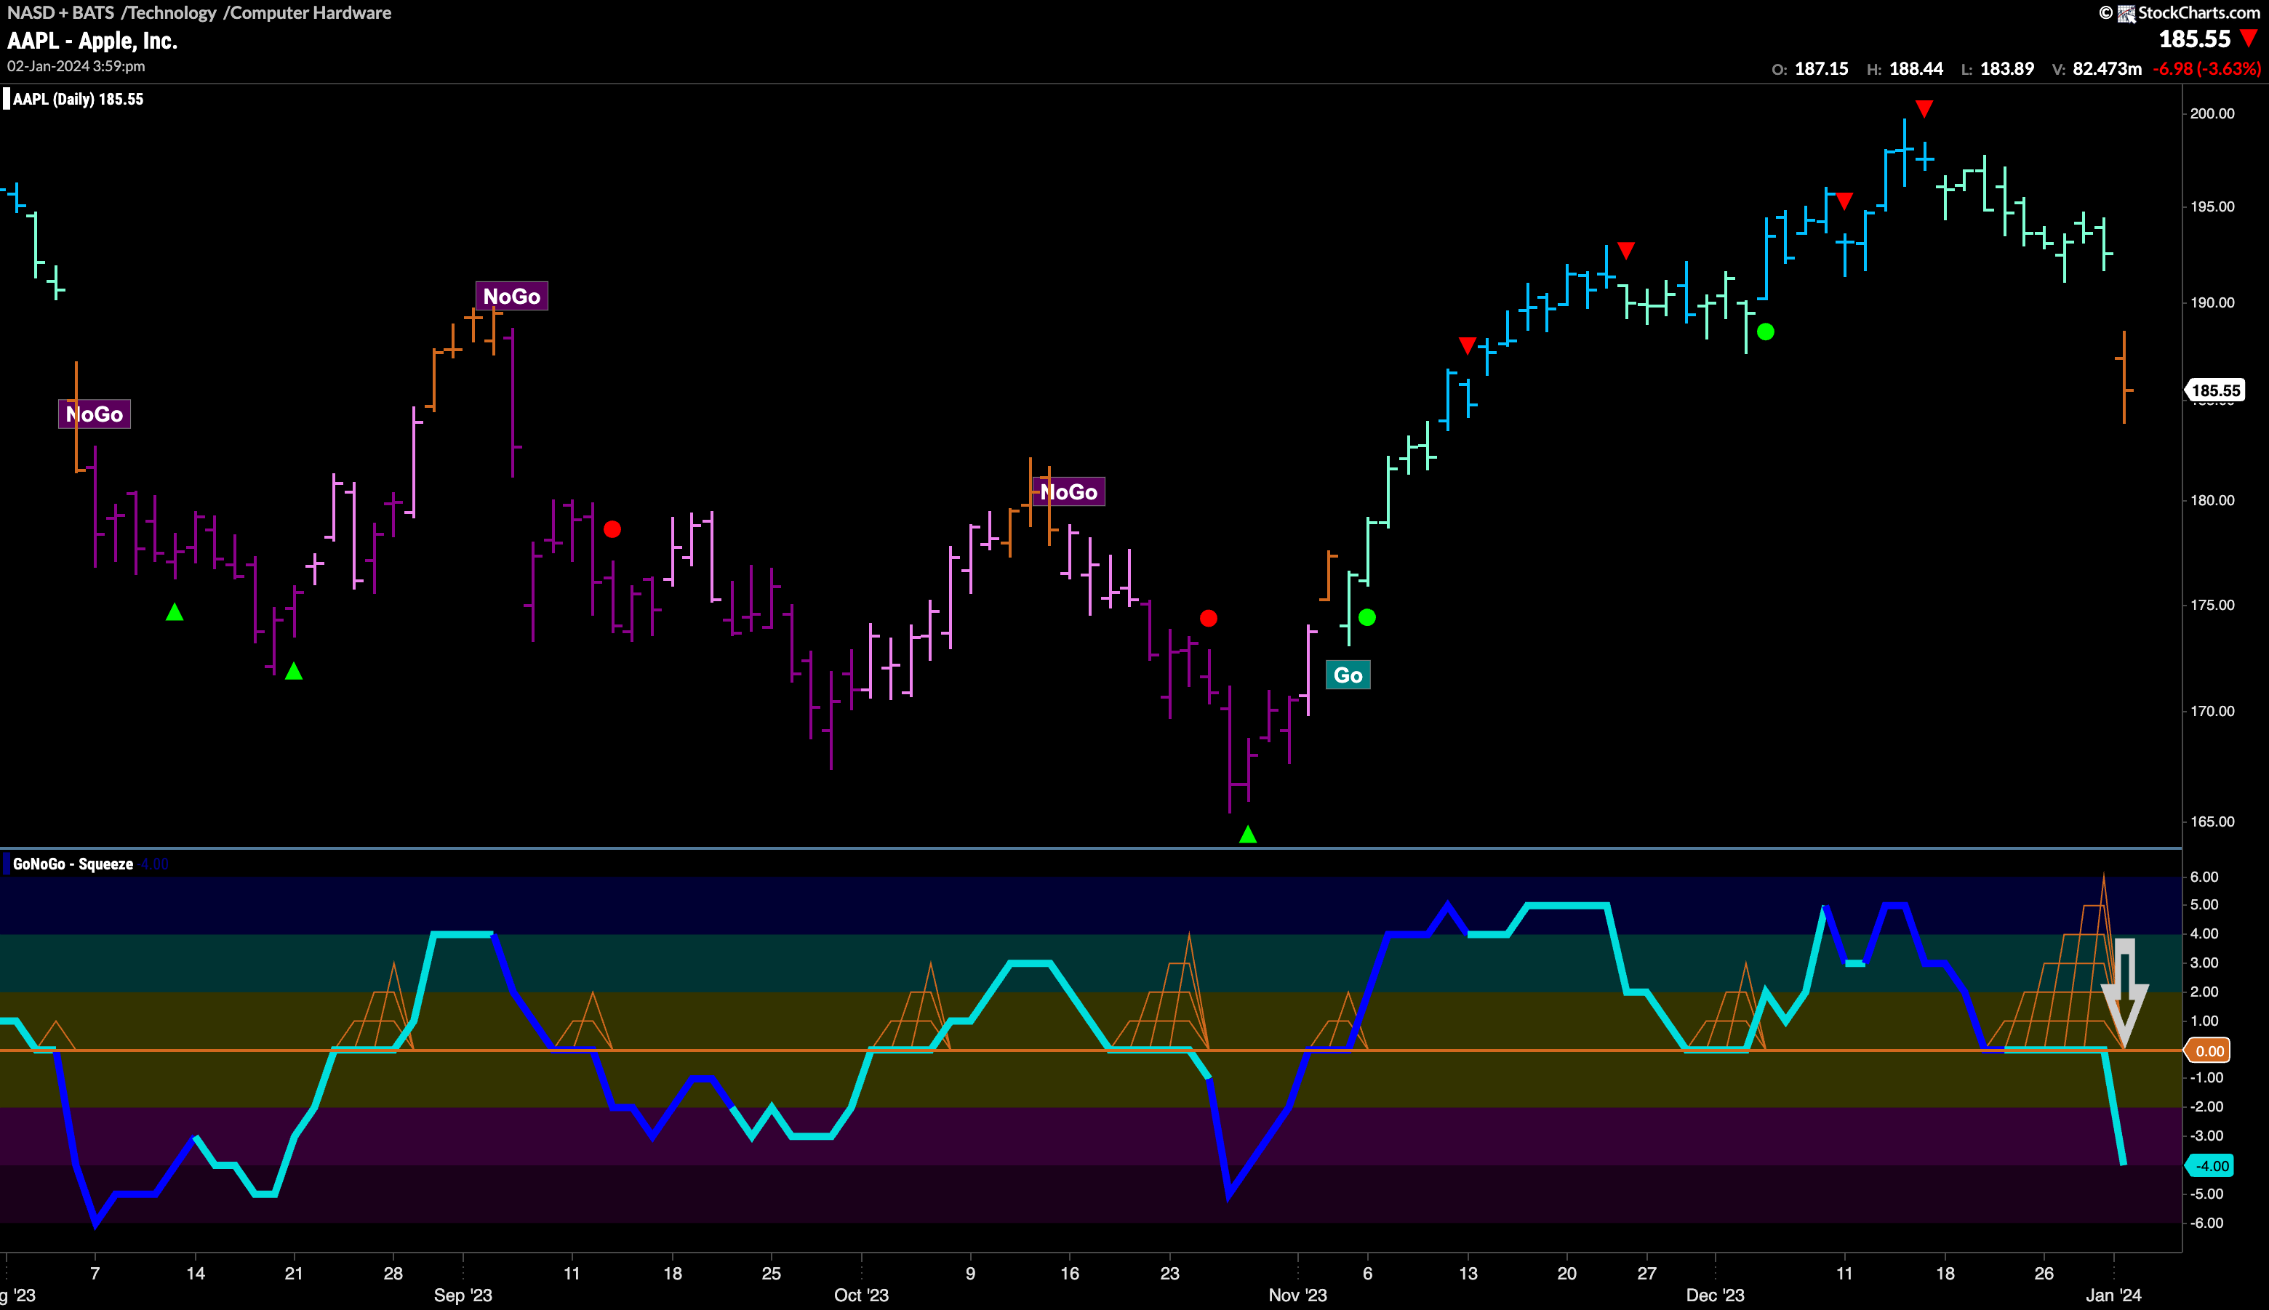The image size is (2269, 1310).
Task: Click the Jan '24 date axis label
Action: click(x=2113, y=1295)
